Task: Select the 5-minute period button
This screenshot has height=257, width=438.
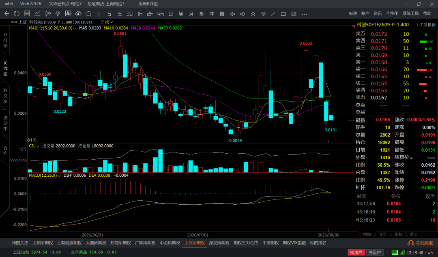Action: (x=109, y=14)
